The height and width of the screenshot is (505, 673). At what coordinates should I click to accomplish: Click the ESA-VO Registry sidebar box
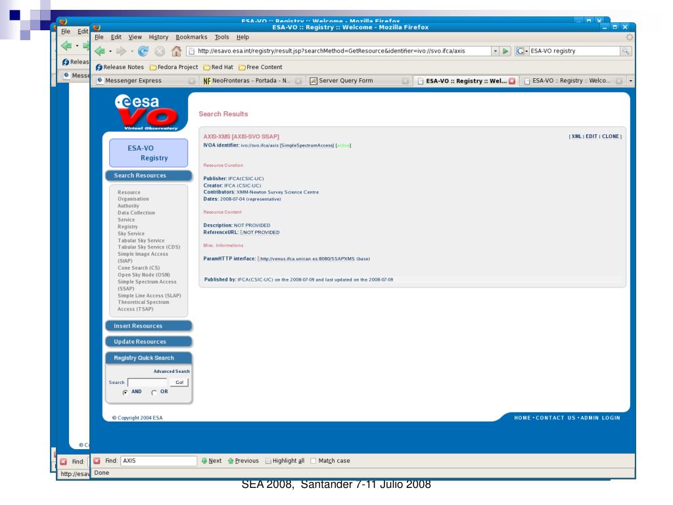149,153
